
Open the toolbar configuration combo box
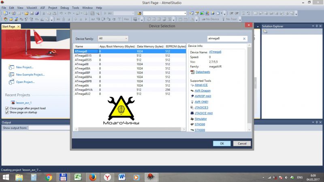[x=165, y=13]
